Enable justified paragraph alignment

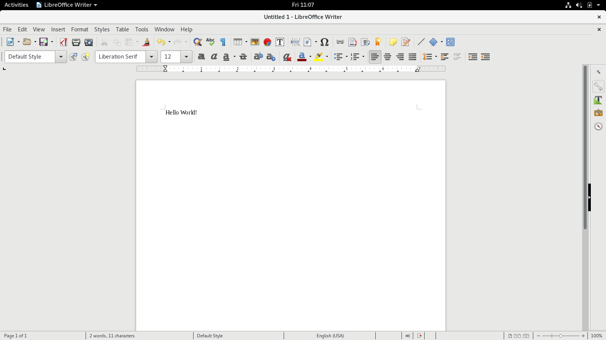(x=412, y=57)
